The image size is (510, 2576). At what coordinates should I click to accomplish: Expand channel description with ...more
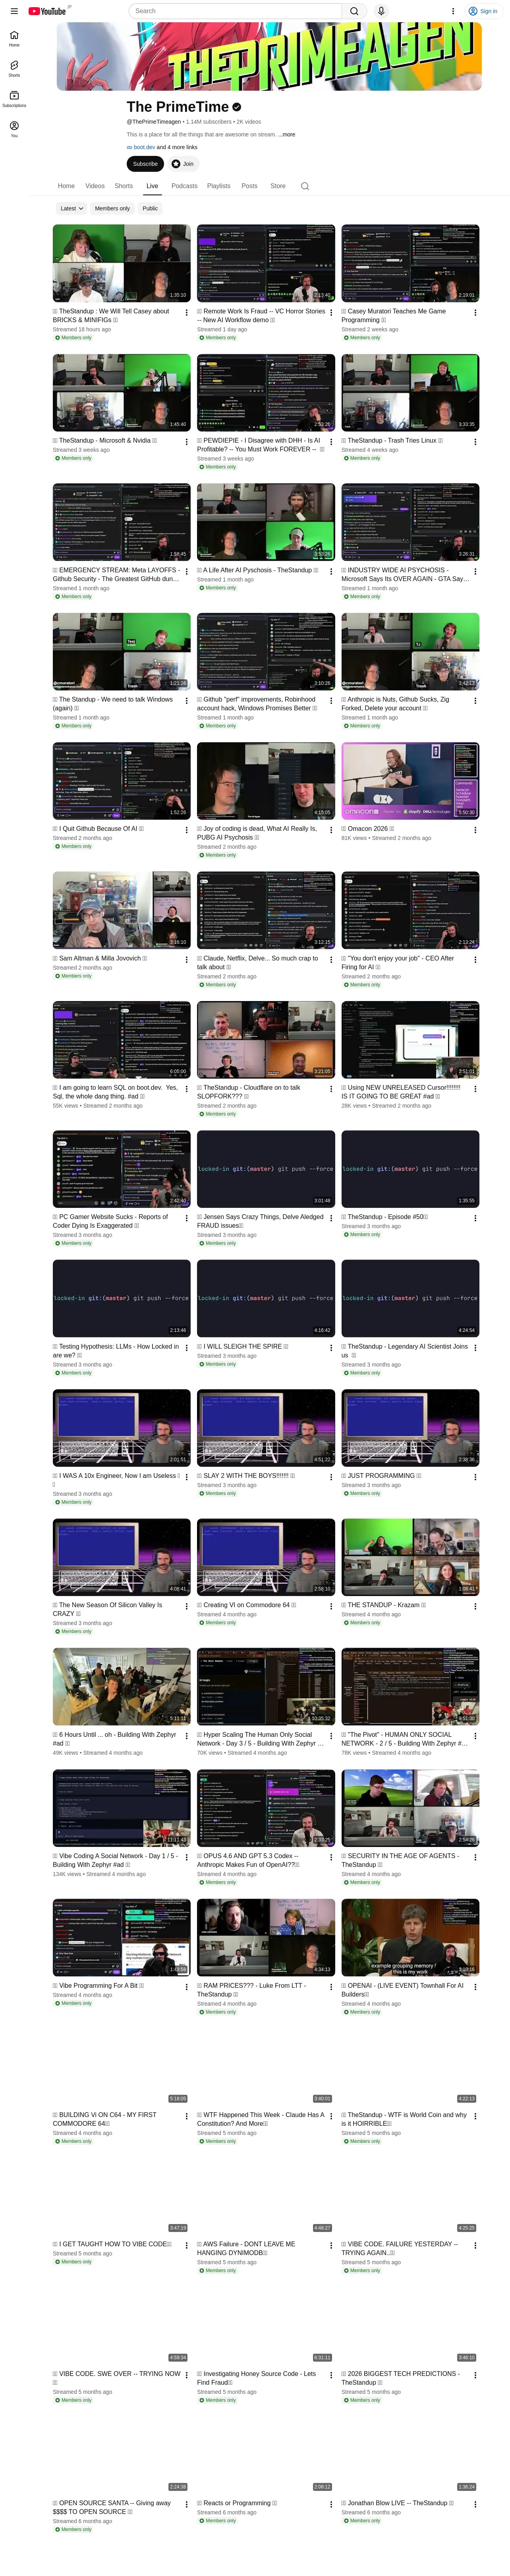[286, 134]
